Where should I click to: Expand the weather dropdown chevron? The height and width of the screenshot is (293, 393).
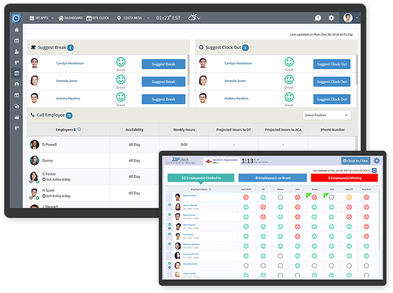point(199,18)
